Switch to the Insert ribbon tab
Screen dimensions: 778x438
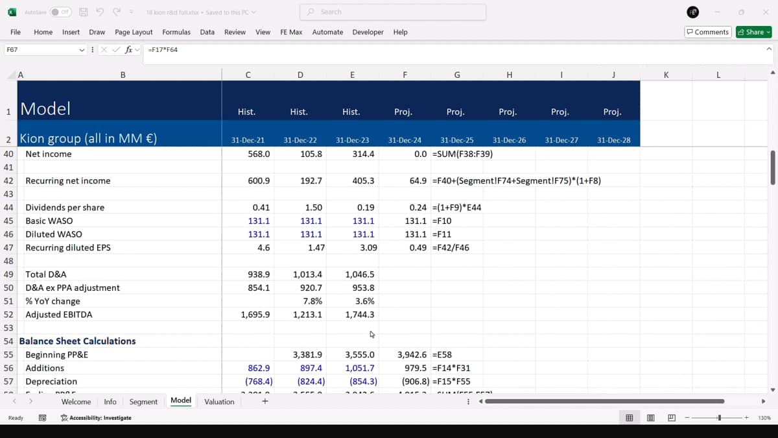click(x=71, y=32)
